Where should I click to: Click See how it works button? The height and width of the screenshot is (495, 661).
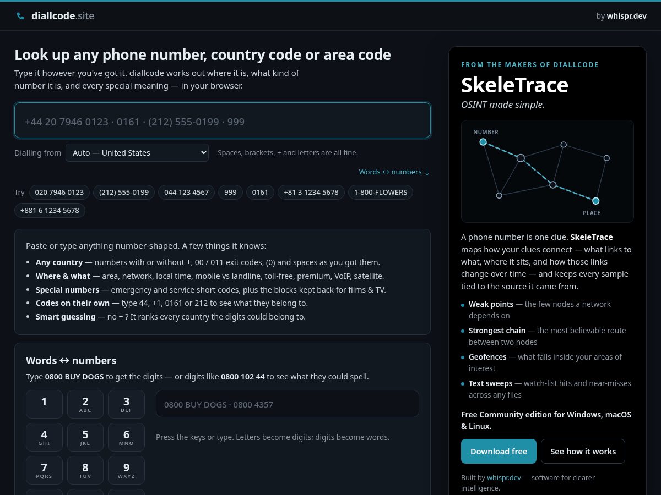tap(583, 452)
